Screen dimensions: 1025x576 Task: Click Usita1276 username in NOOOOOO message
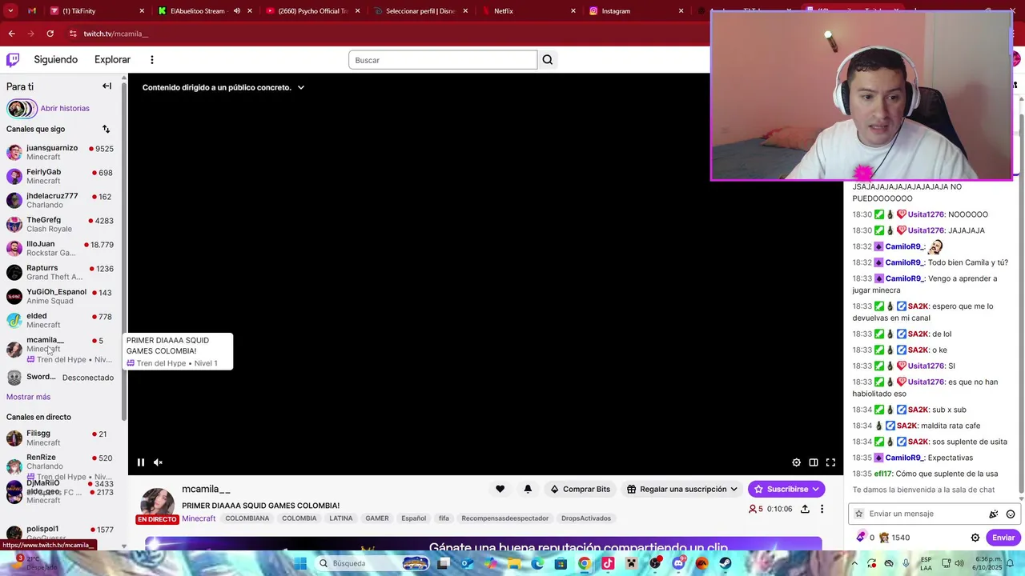click(926, 214)
